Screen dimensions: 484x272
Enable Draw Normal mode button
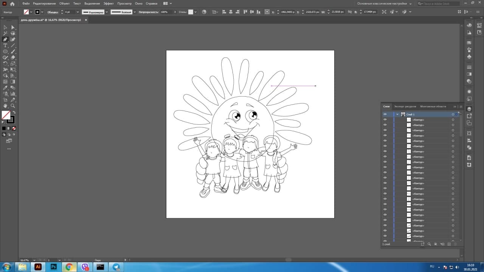[x=4, y=134]
